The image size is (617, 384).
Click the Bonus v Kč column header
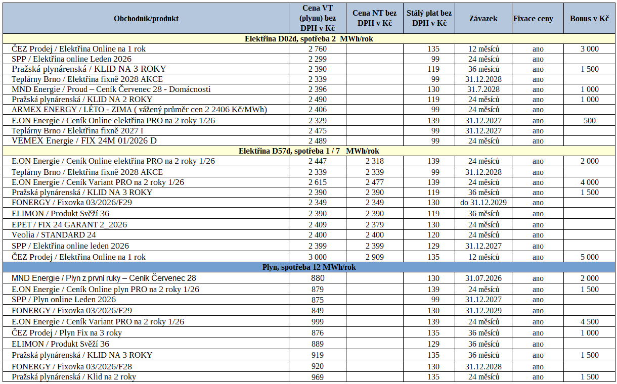click(x=589, y=19)
